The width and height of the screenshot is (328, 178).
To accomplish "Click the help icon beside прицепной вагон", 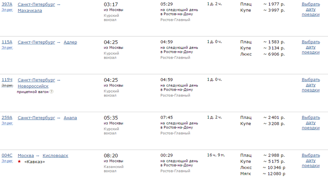I will (x=52, y=91).
